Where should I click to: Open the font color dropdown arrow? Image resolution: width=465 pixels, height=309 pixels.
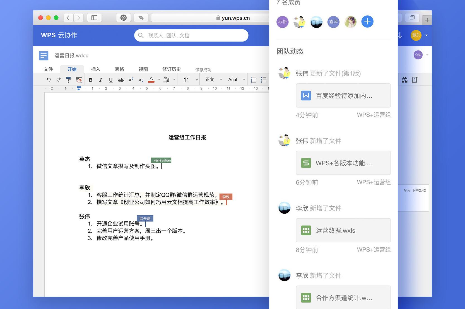pyautogui.click(x=159, y=79)
